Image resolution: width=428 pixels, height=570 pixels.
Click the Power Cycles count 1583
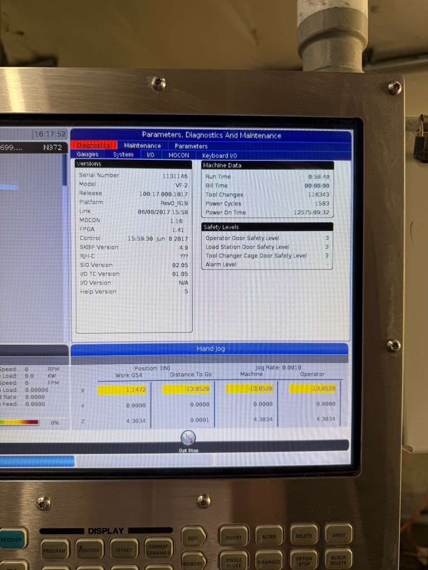(322, 204)
